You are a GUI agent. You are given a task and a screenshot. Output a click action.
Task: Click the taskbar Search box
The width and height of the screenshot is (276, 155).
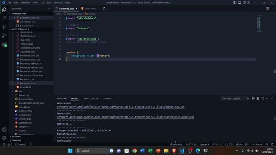tap(95, 151)
